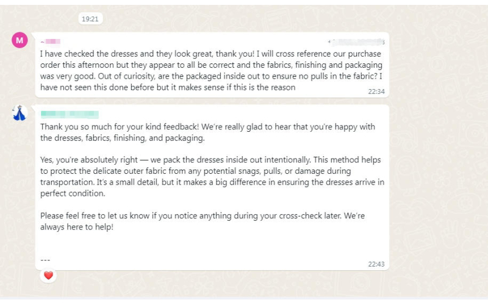Click the red heart reaction

click(49, 276)
